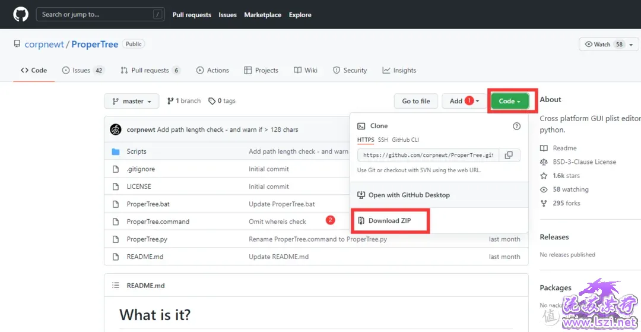Open the Security tab

350,70
